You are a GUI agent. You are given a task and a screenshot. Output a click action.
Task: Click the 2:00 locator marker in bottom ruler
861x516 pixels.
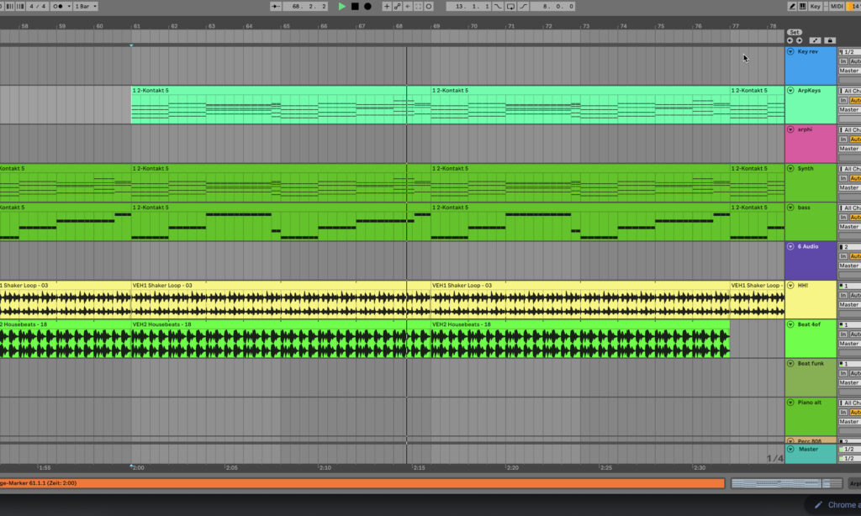(x=136, y=467)
